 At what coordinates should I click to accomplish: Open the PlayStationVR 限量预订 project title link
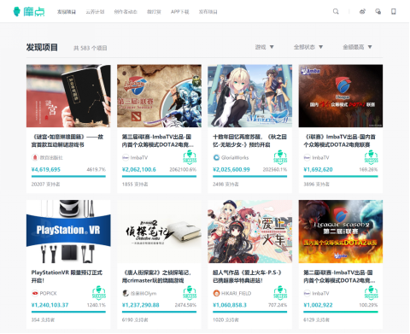click(x=67, y=277)
